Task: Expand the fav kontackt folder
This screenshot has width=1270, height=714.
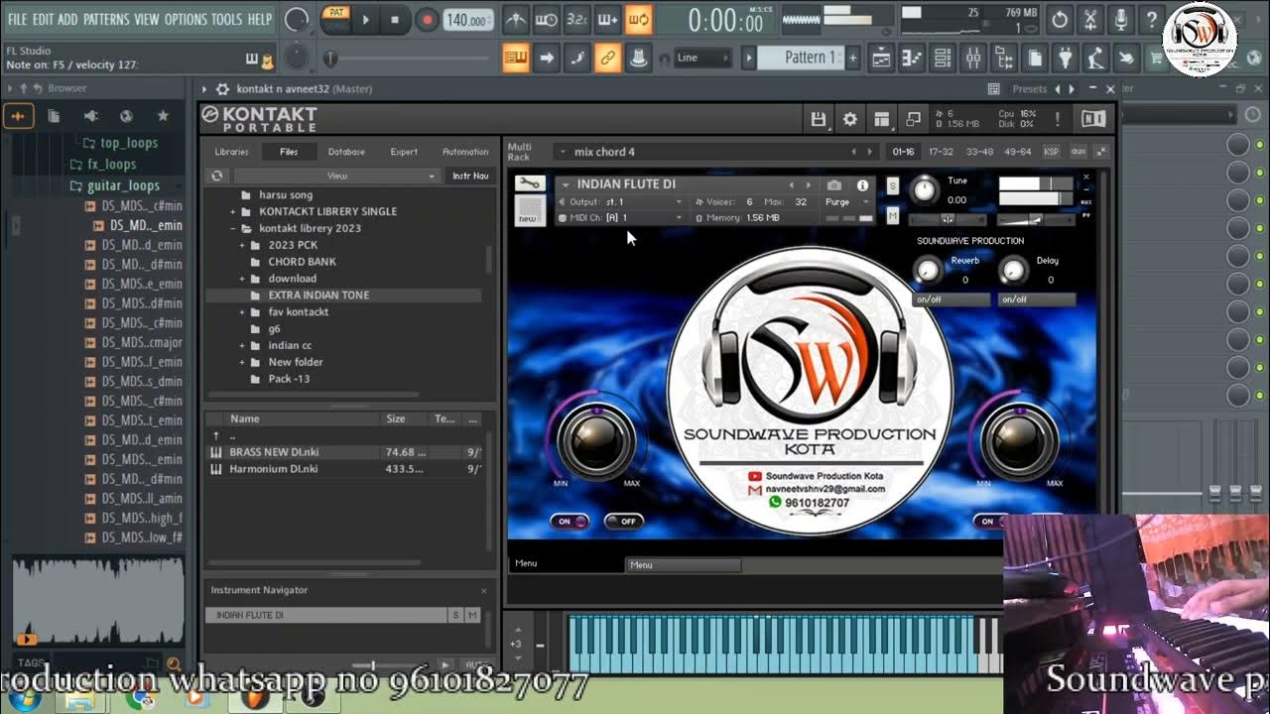Action: tap(242, 312)
